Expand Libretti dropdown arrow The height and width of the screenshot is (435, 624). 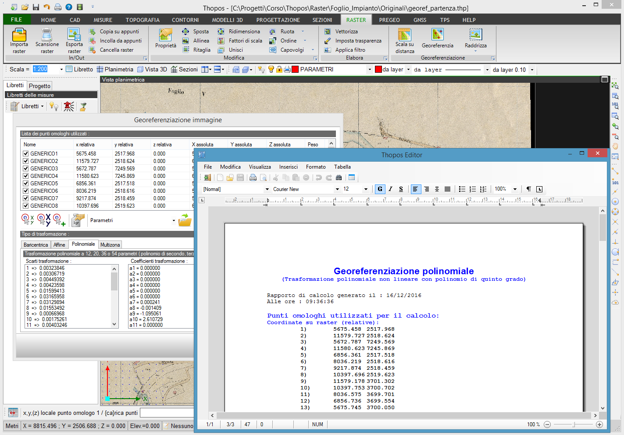pos(42,106)
